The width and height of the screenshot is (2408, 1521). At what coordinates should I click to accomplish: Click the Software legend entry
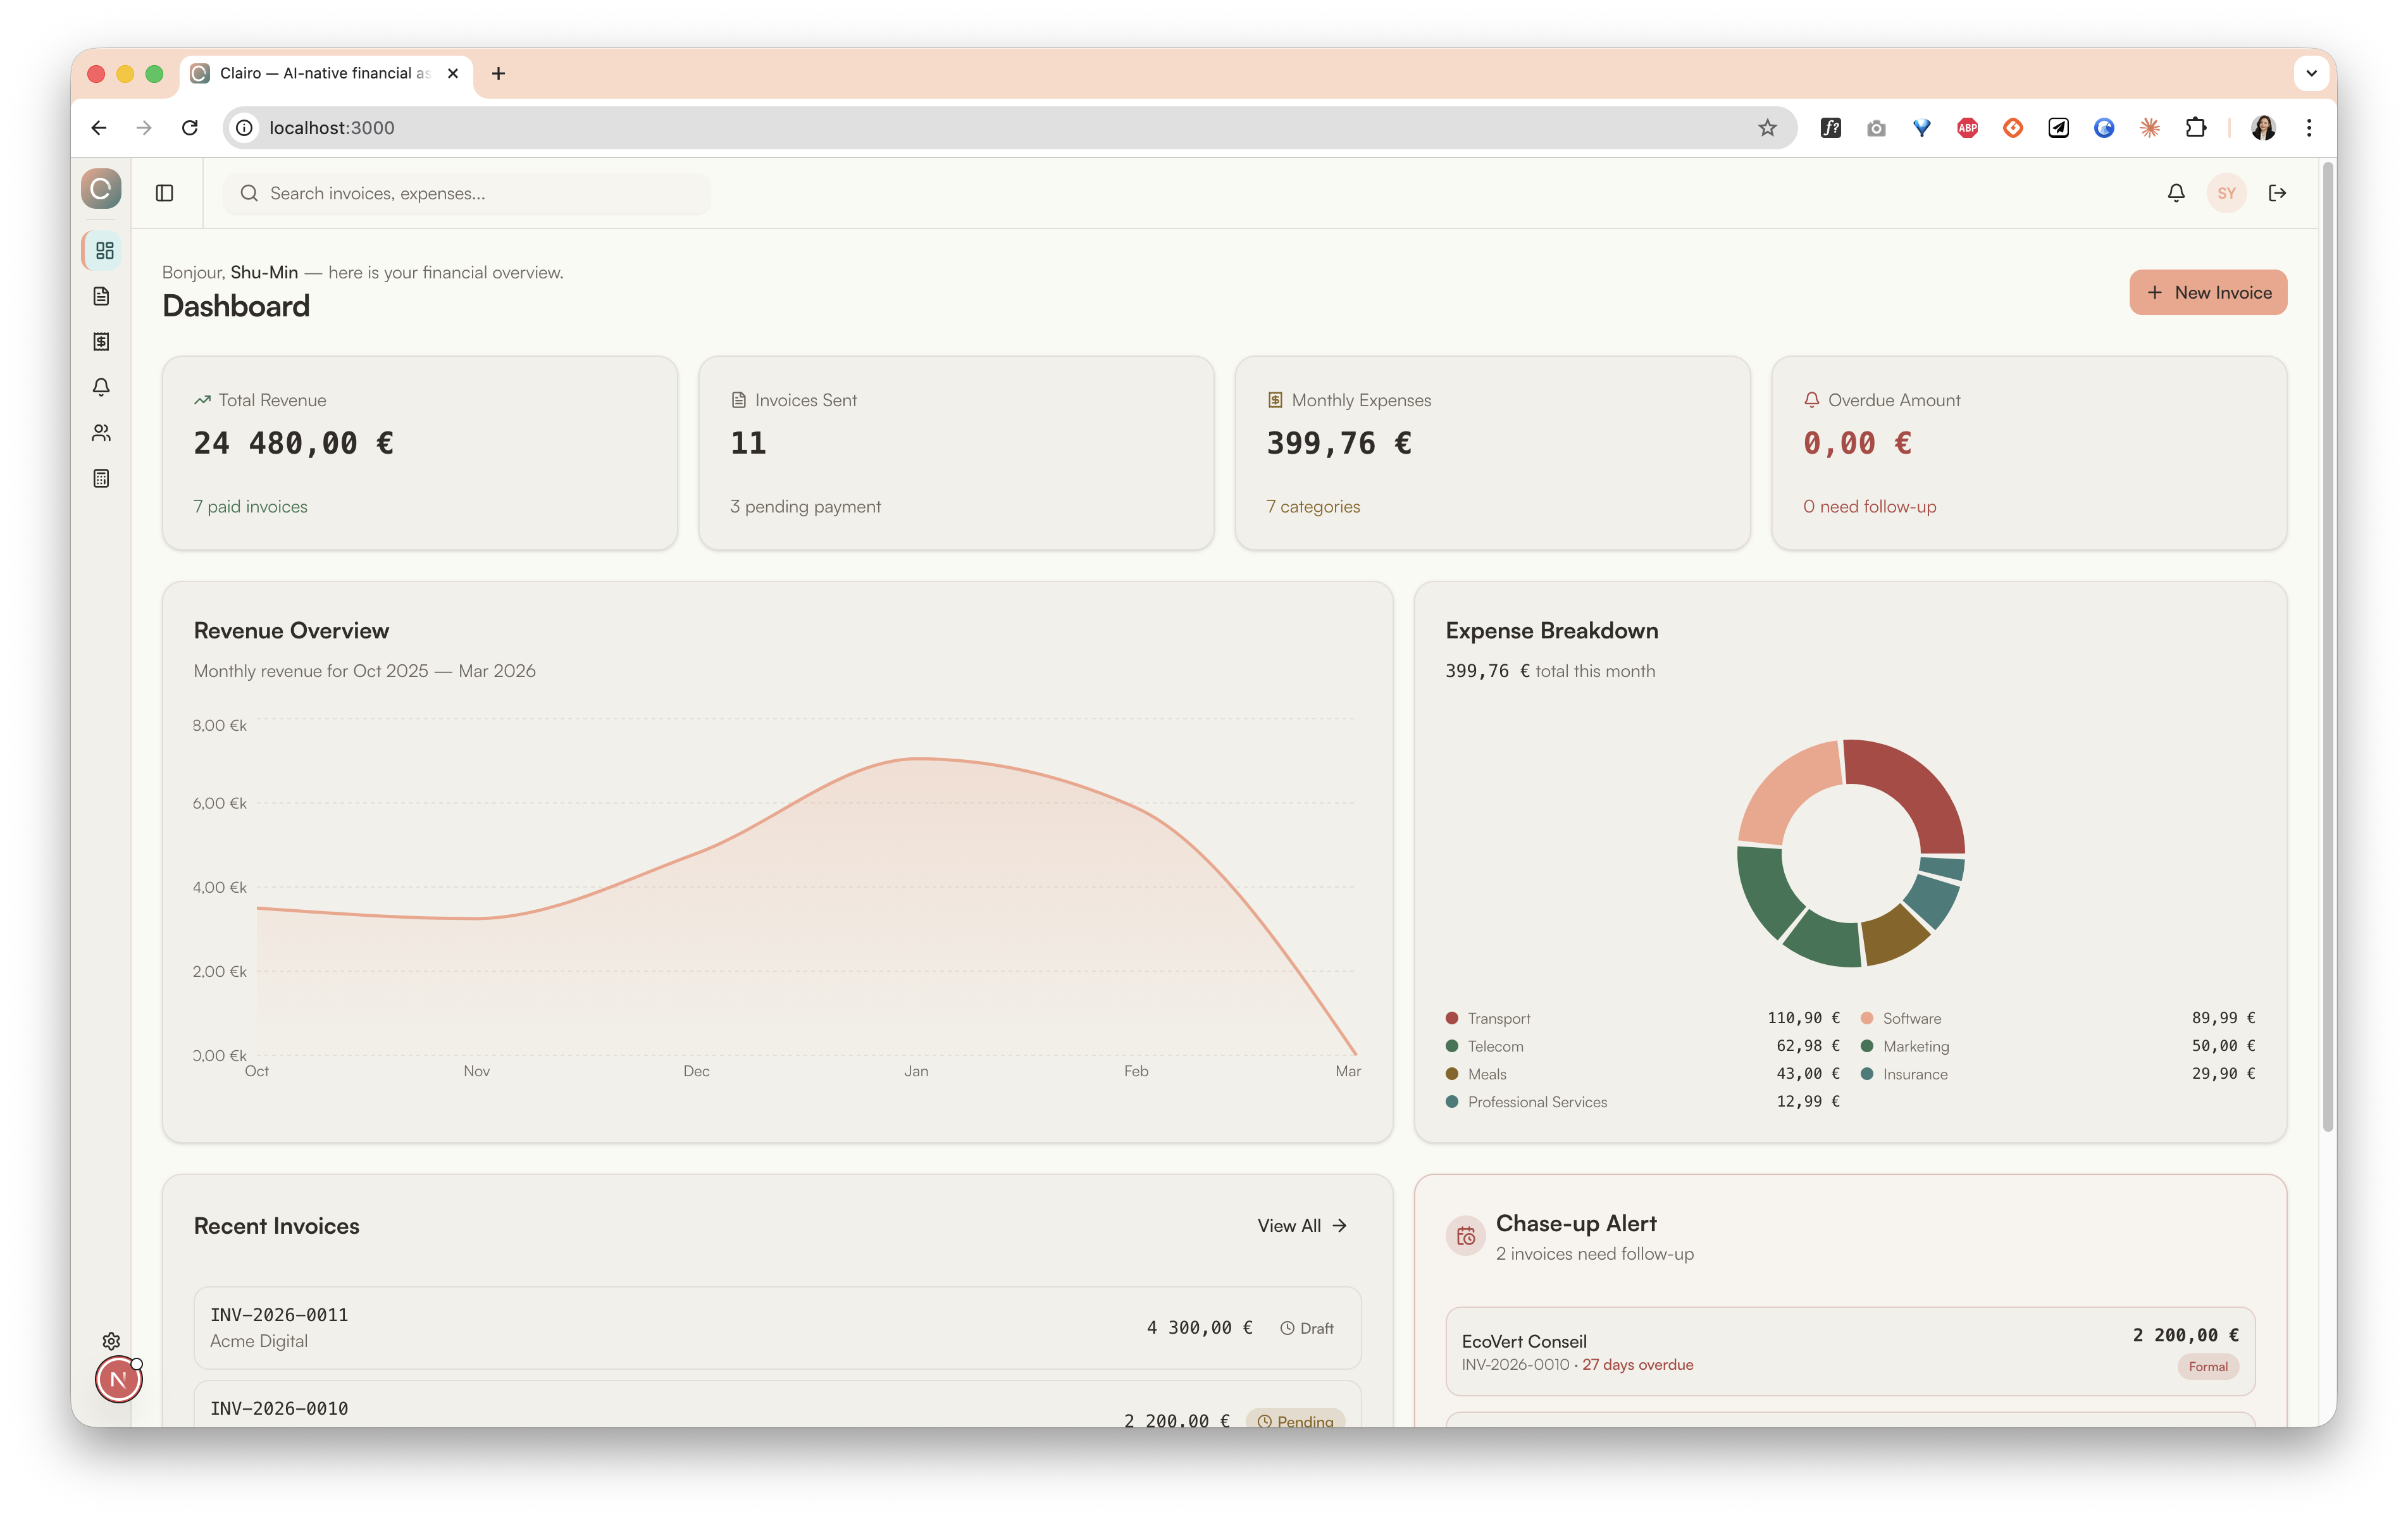click(2058, 1018)
